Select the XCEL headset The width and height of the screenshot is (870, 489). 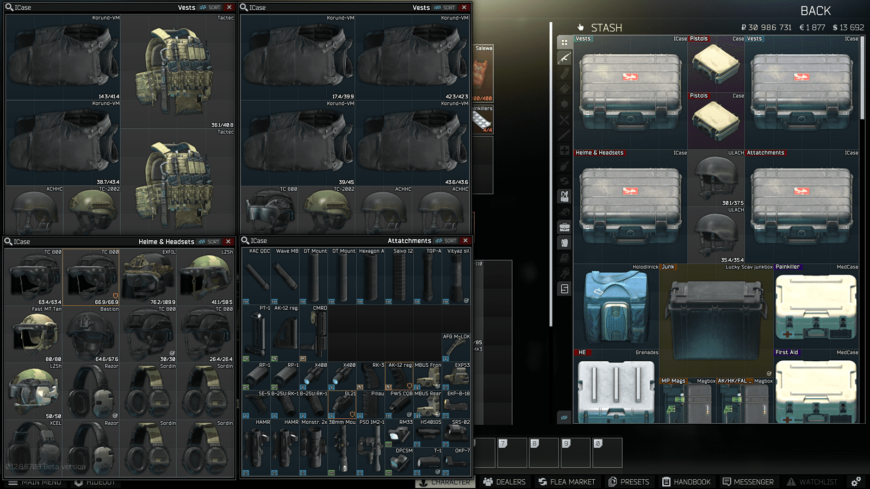pos(34,448)
